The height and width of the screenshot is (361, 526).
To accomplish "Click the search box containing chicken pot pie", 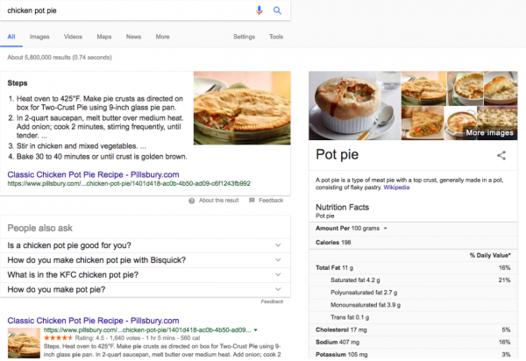I will [123, 10].
